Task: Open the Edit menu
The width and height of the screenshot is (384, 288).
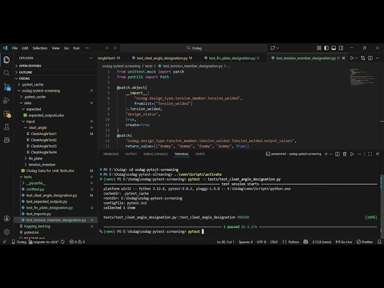Action: [25, 48]
